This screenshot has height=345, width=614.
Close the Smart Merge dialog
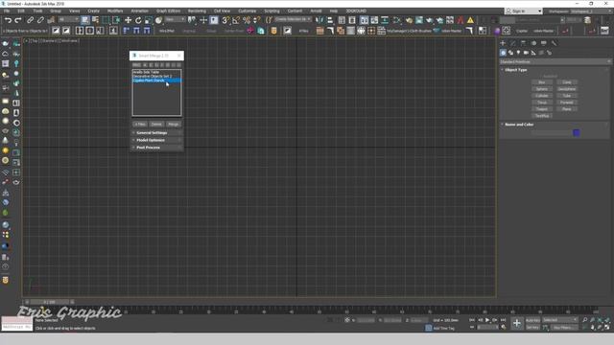(x=179, y=56)
